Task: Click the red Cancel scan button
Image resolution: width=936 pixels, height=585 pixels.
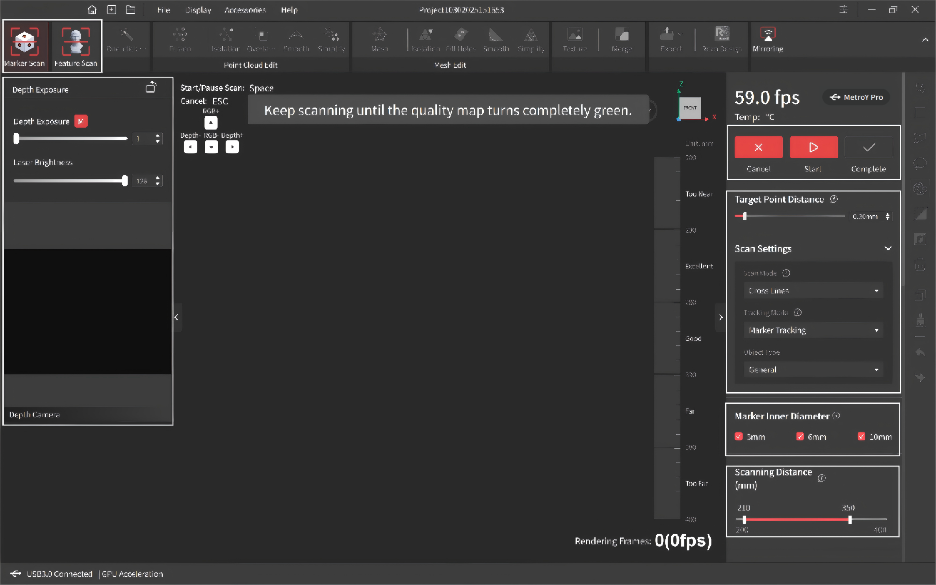Action: 758,147
